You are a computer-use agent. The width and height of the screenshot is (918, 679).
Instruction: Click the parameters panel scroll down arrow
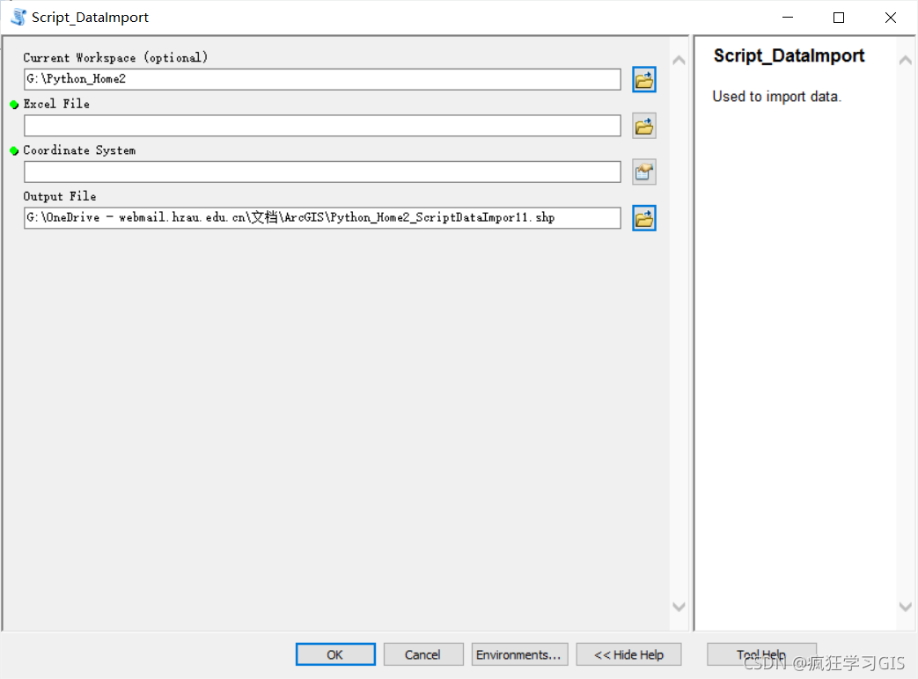tap(679, 606)
